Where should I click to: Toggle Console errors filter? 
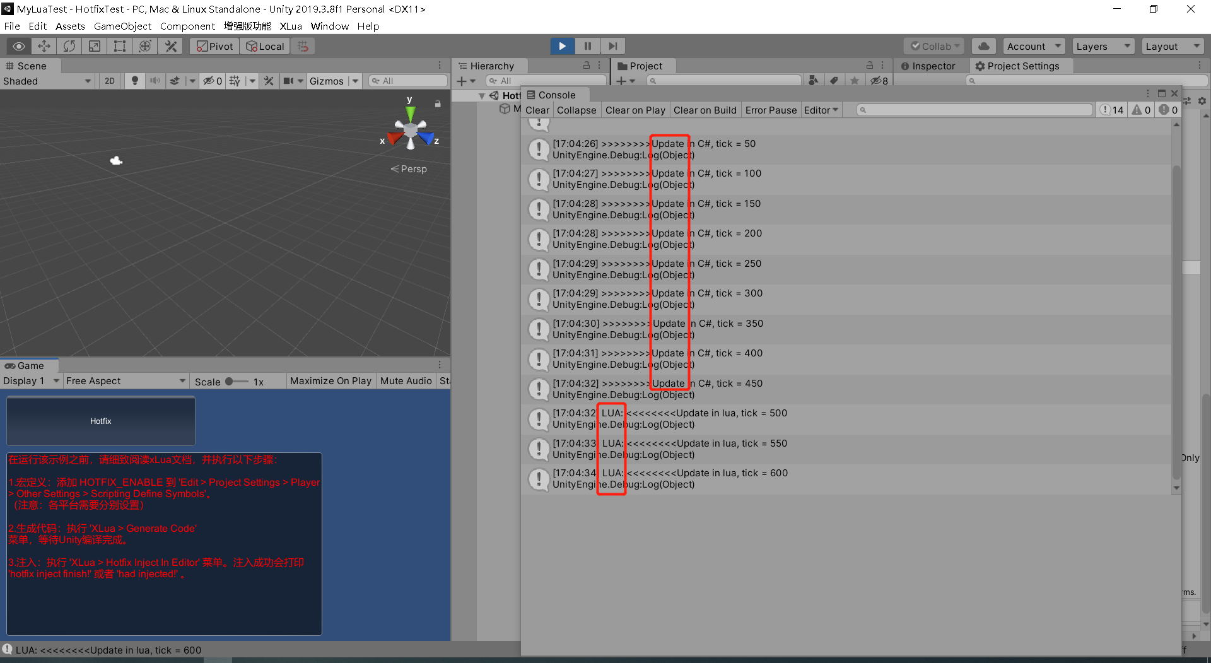tap(1168, 110)
